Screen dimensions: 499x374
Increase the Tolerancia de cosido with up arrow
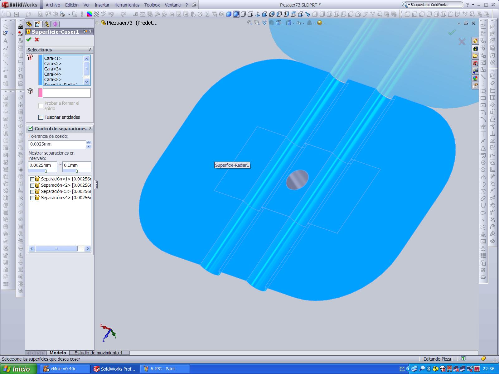click(89, 142)
